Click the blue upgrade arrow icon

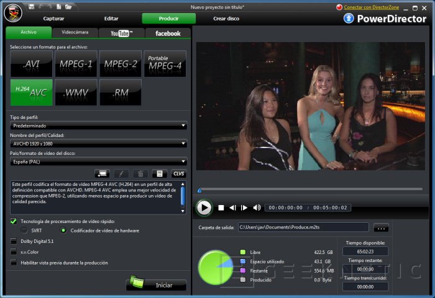pos(349,19)
